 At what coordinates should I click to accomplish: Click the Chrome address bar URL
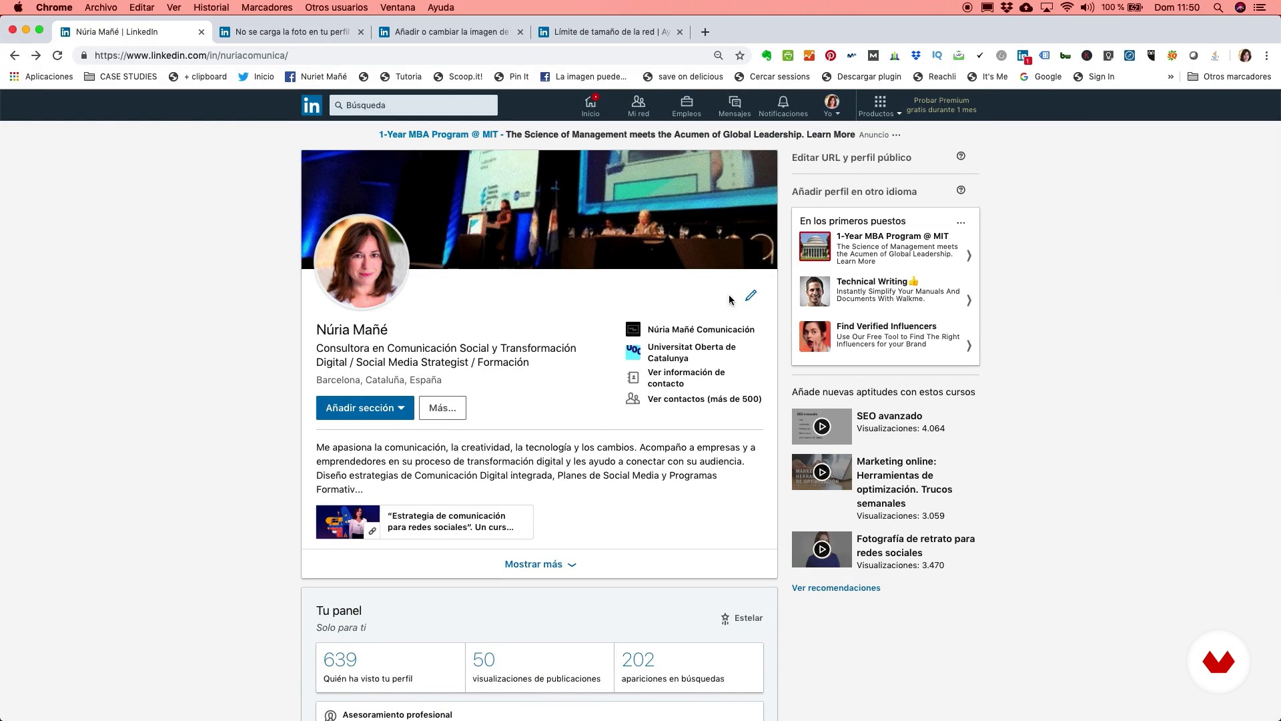point(191,55)
